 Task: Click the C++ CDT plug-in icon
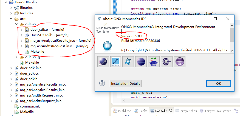[166, 62]
